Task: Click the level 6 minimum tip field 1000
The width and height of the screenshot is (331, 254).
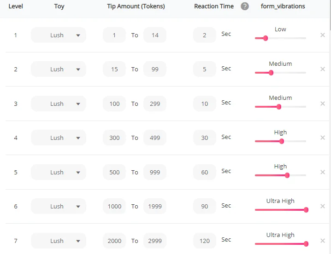Action: [x=114, y=206]
